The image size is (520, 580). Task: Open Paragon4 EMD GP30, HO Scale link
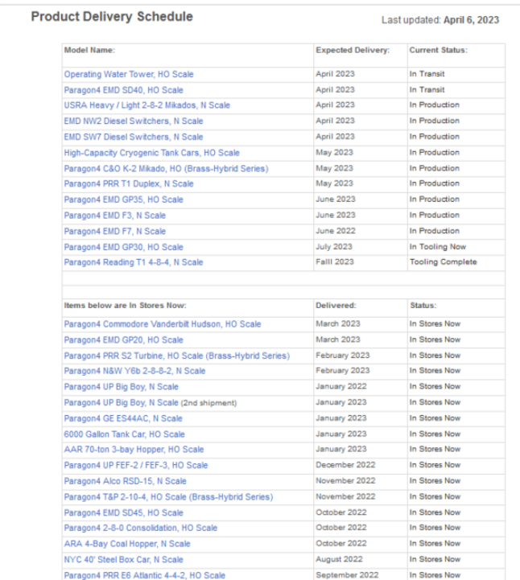click(x=123, y=247)
